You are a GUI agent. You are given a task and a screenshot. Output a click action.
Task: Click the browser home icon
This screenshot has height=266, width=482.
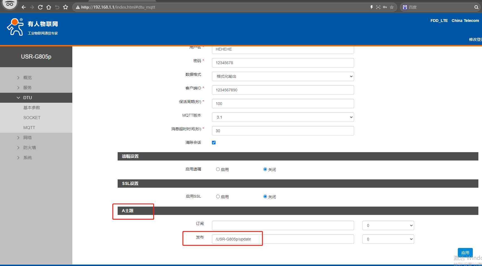49,7
